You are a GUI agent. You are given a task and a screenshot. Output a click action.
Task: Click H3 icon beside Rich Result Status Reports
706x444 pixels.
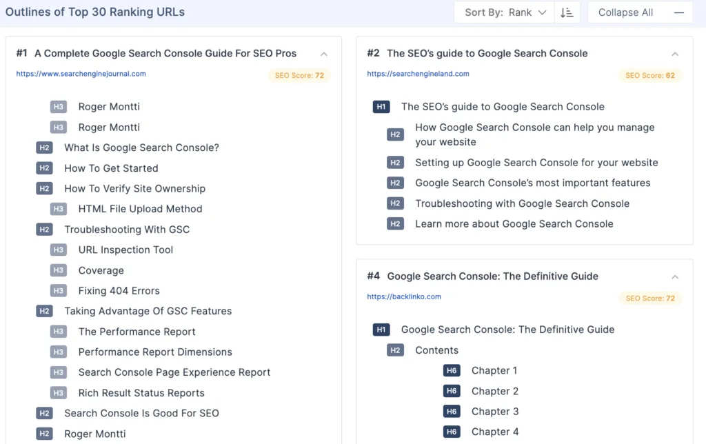(x=58, y=393)
